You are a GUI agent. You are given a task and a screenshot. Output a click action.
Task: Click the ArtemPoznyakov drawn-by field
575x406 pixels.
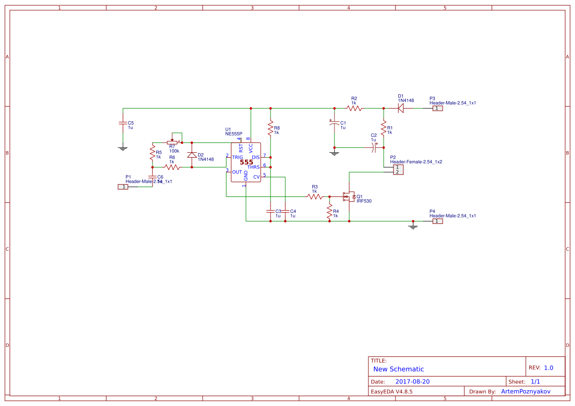pyautogui.click(x=525, y=391)
